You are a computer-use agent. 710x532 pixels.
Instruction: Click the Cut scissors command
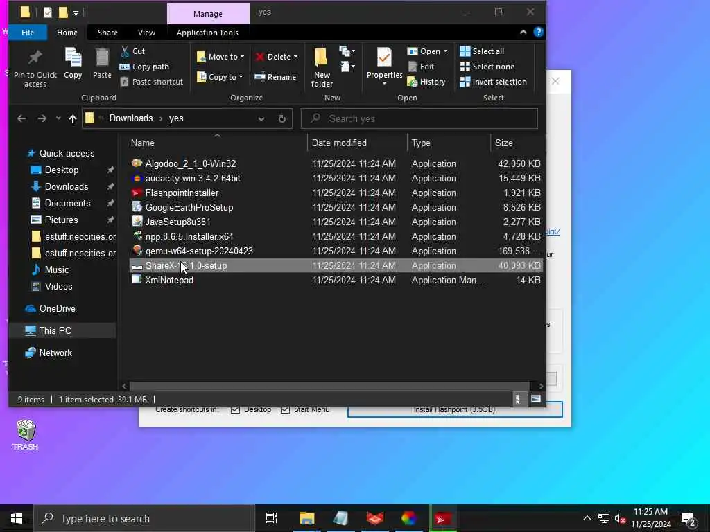[132, 51]
